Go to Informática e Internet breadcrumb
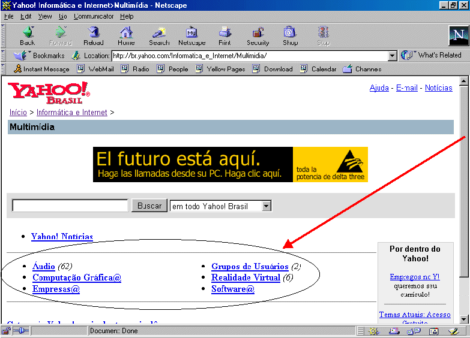The height and width of the screenshot is (338, 470). point(72,112)
